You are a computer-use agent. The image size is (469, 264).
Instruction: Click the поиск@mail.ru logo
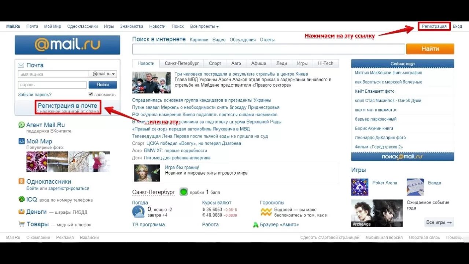(402, 157)
